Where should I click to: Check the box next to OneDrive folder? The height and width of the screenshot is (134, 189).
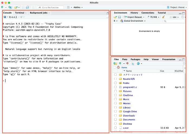(x=115, y=95)
